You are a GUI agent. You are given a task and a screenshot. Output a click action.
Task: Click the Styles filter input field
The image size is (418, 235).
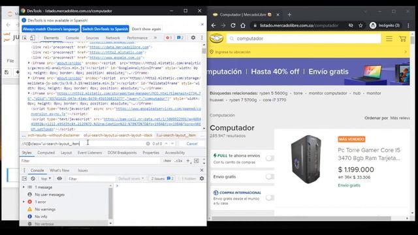pos(91,161)
